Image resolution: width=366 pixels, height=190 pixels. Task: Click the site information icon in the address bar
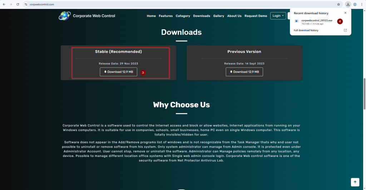[26, 4]
